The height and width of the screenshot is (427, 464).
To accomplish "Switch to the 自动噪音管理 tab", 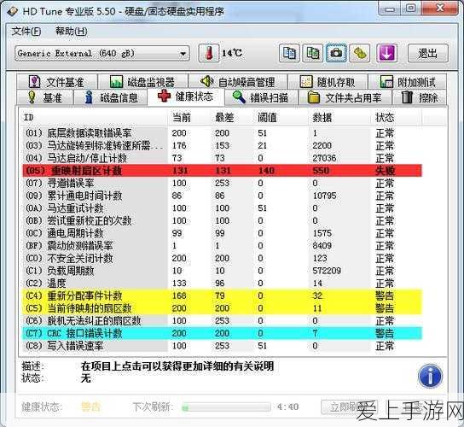I will coord(238,82).
